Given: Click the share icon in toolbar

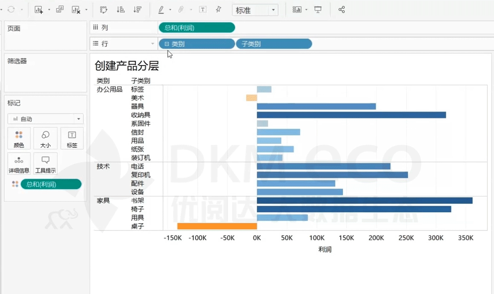Looking at the screenshot, I should (x=342, y=10).
